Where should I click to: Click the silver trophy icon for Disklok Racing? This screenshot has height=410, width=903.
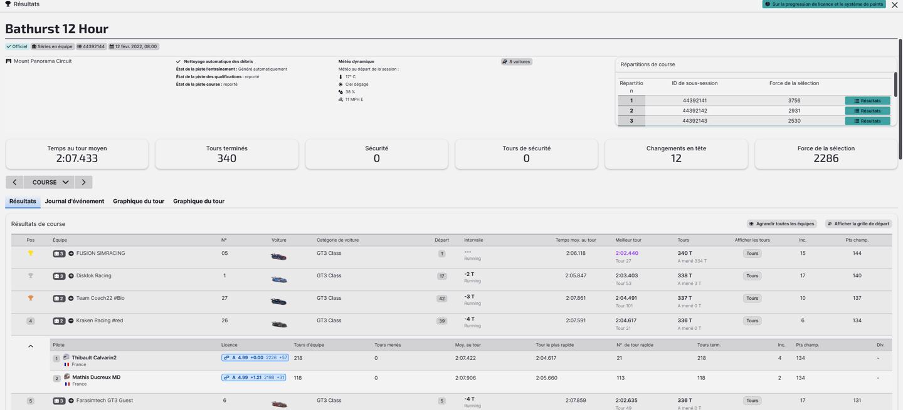click(x=30, y=275)
